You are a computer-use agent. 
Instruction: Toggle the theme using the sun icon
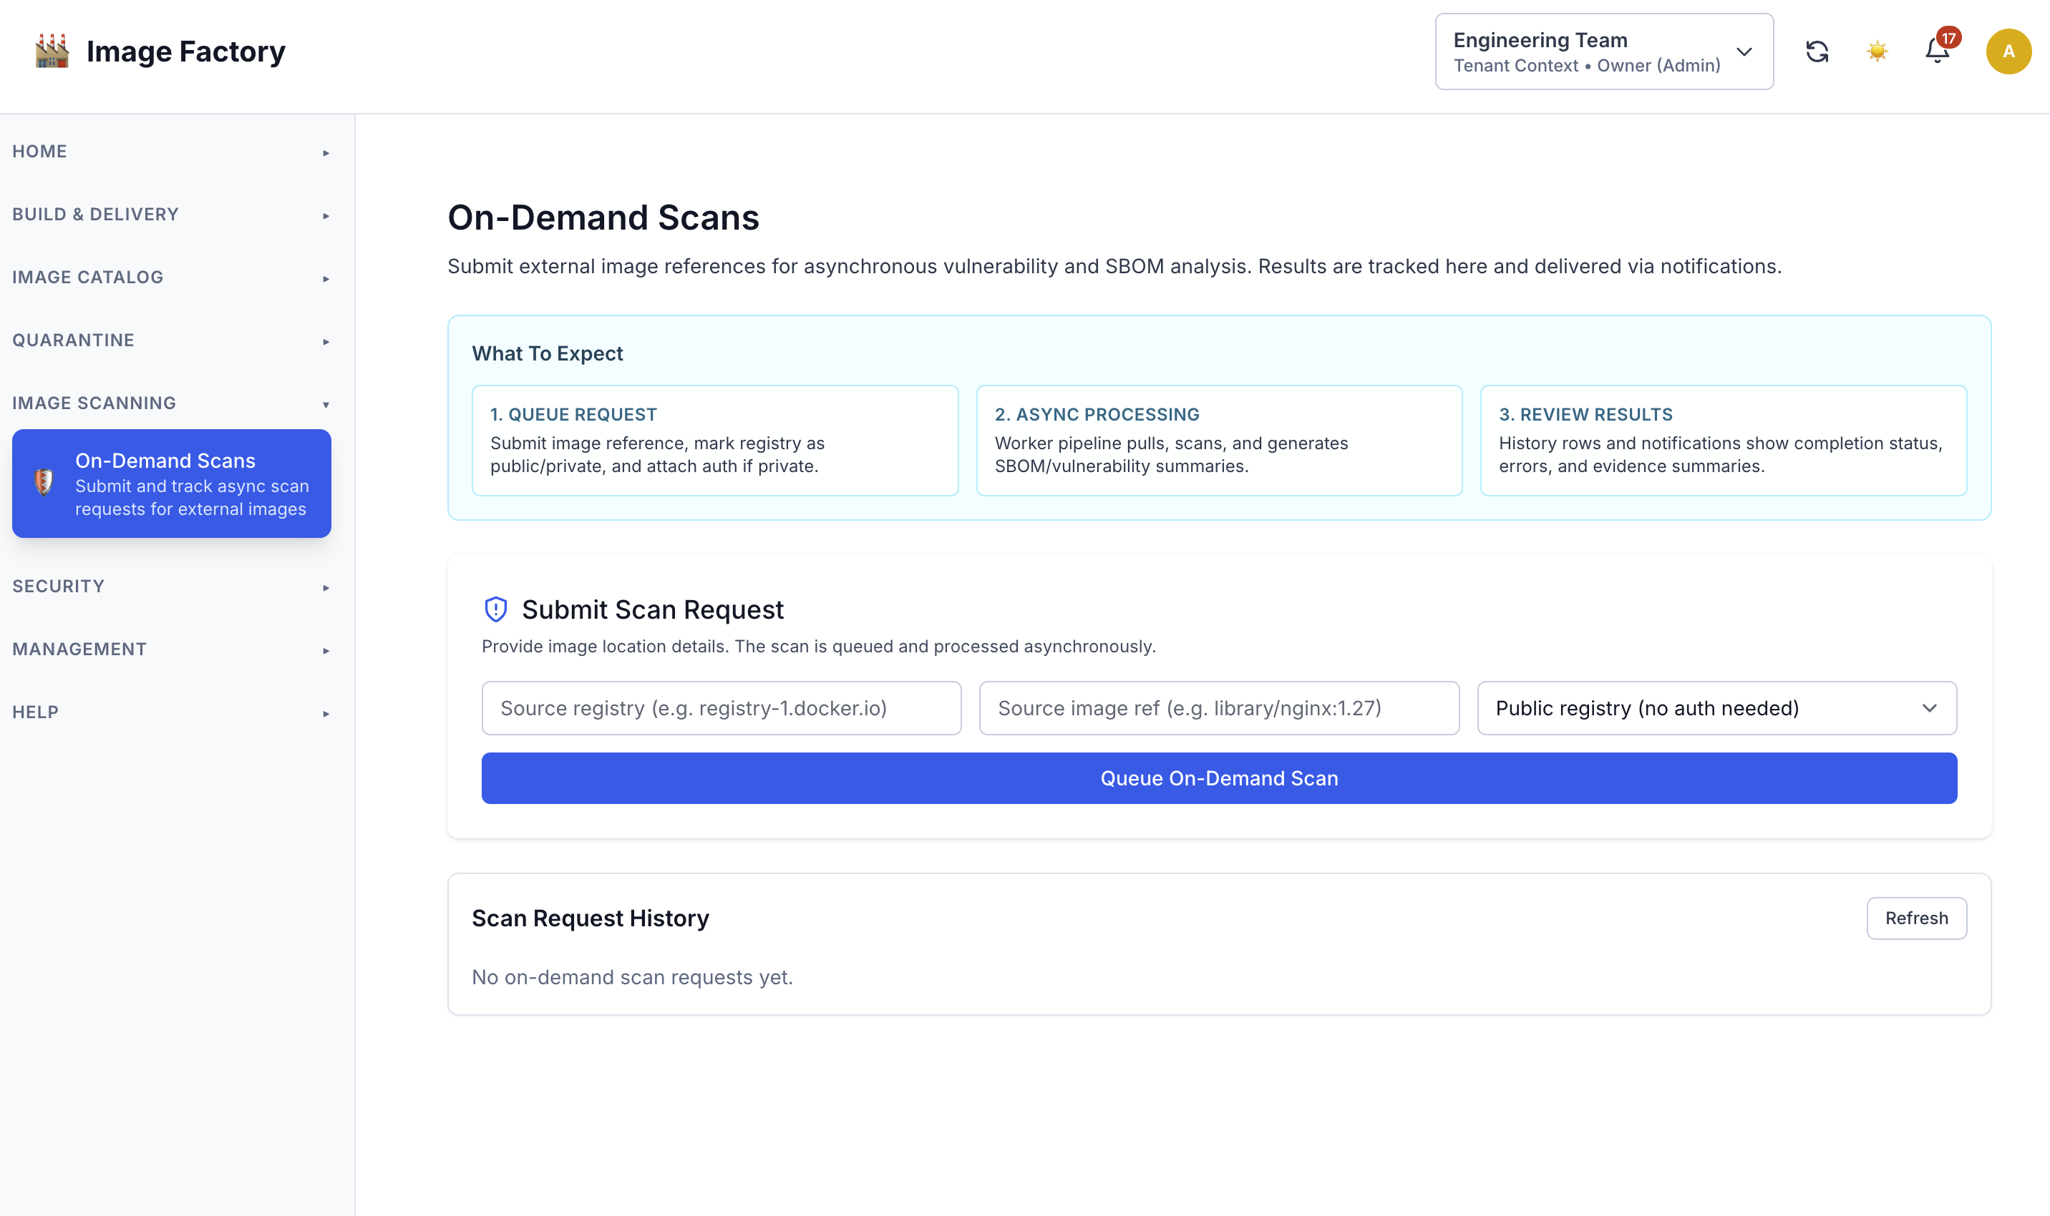1876,51
